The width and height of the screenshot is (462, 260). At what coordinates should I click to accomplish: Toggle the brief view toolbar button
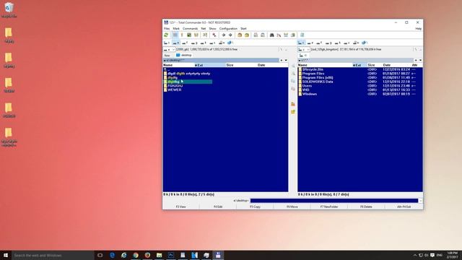(x=175, y=35)
